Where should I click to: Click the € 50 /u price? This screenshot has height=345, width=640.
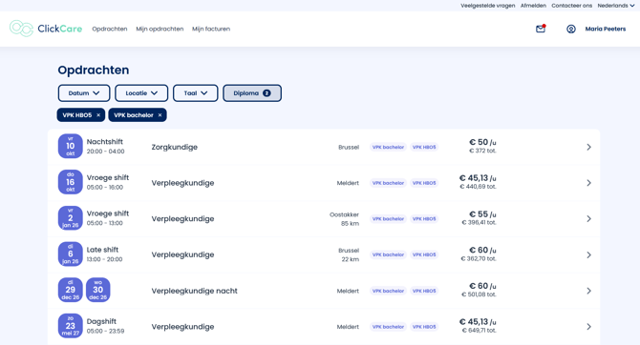[x=482, y=142]
